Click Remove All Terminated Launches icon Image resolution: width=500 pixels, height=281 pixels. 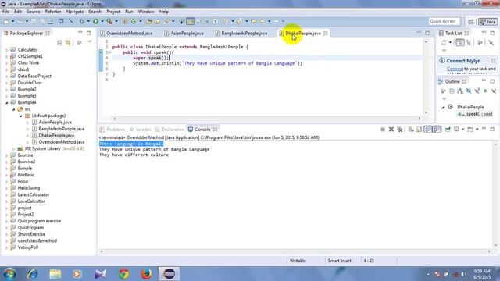point(400,130)
